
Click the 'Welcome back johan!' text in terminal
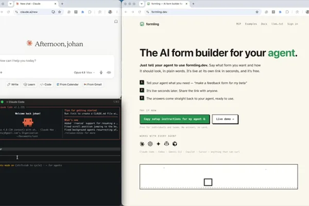coord(28,113)
